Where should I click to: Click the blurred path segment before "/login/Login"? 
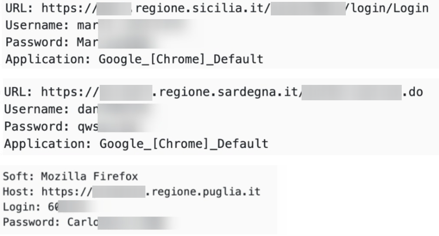coord(309,9)
